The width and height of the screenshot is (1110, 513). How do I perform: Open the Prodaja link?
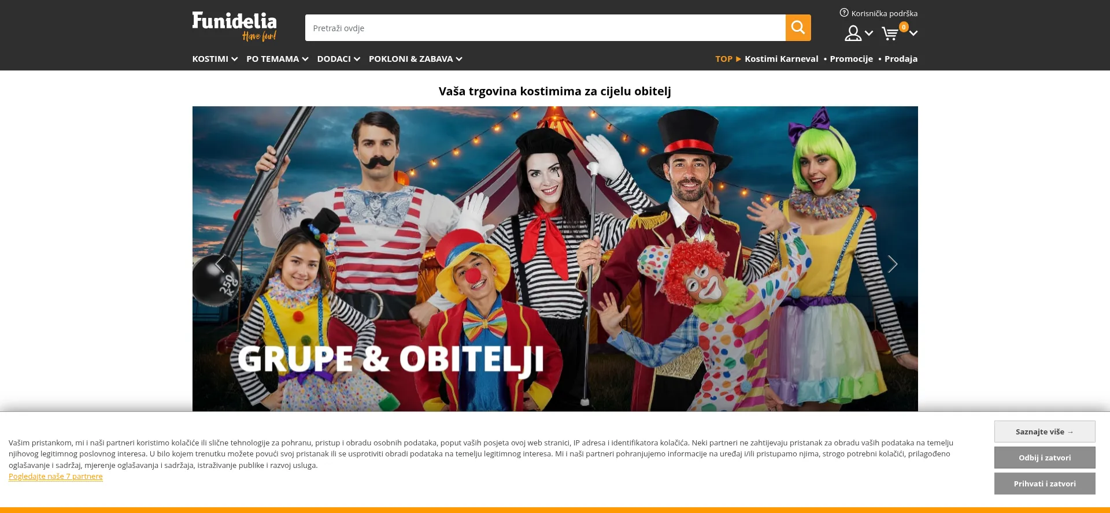coord(901,59)
